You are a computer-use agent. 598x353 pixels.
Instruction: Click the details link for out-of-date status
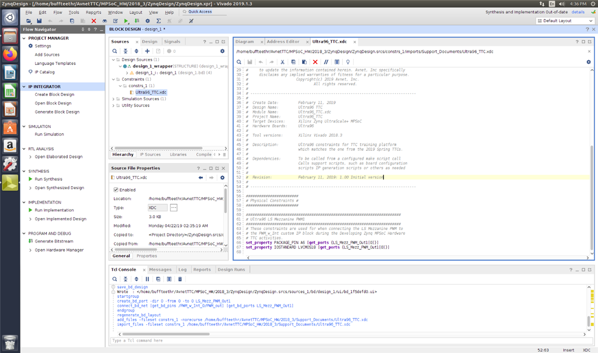coord(578,12)
